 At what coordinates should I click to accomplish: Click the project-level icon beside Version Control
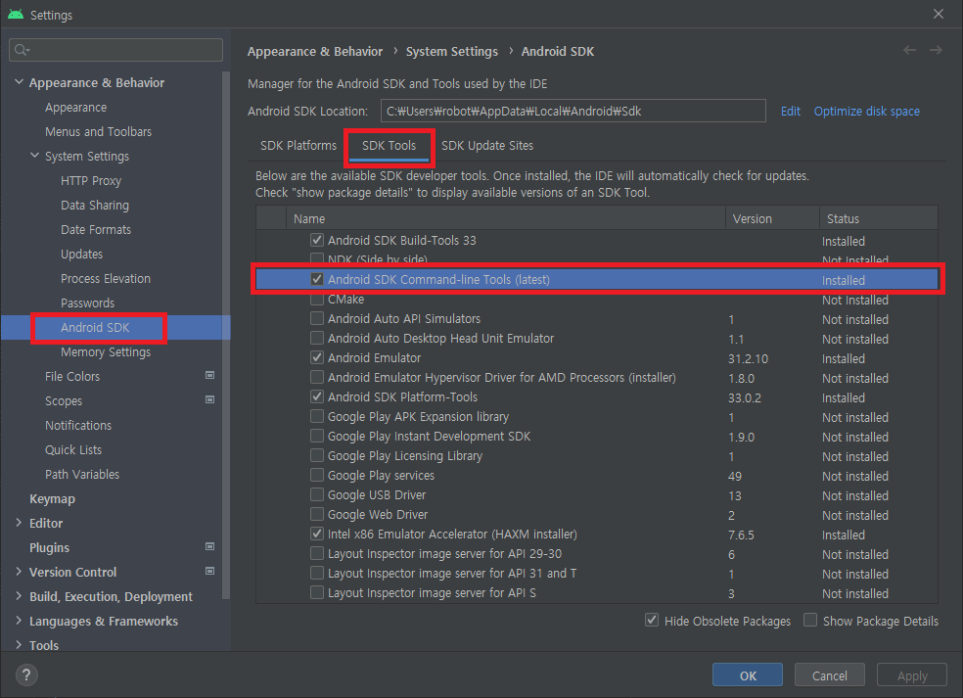(x=210, y=572)
